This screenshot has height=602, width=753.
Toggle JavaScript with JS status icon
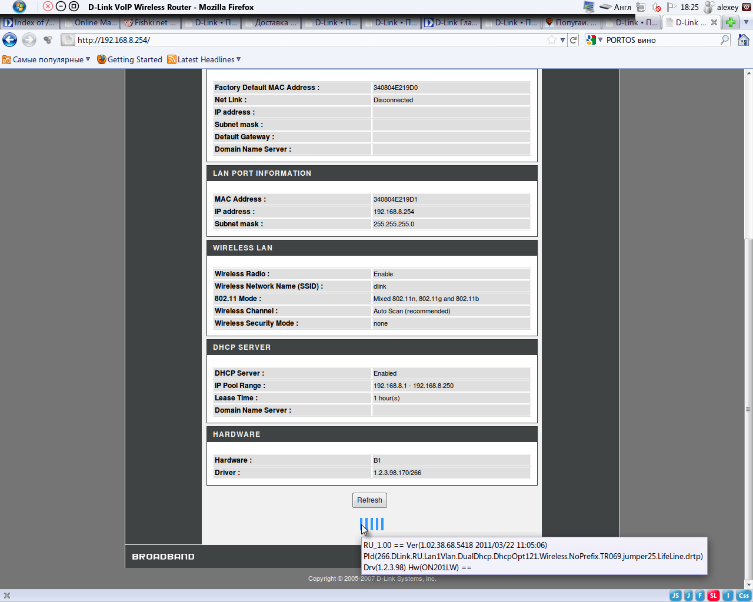(675, 596)
